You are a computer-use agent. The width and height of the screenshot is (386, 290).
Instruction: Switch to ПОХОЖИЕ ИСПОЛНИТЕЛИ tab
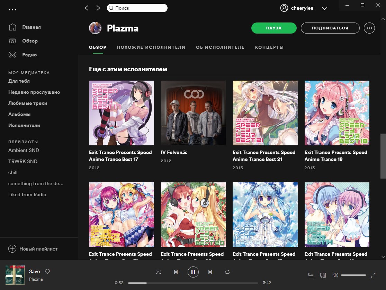(151, 47)
